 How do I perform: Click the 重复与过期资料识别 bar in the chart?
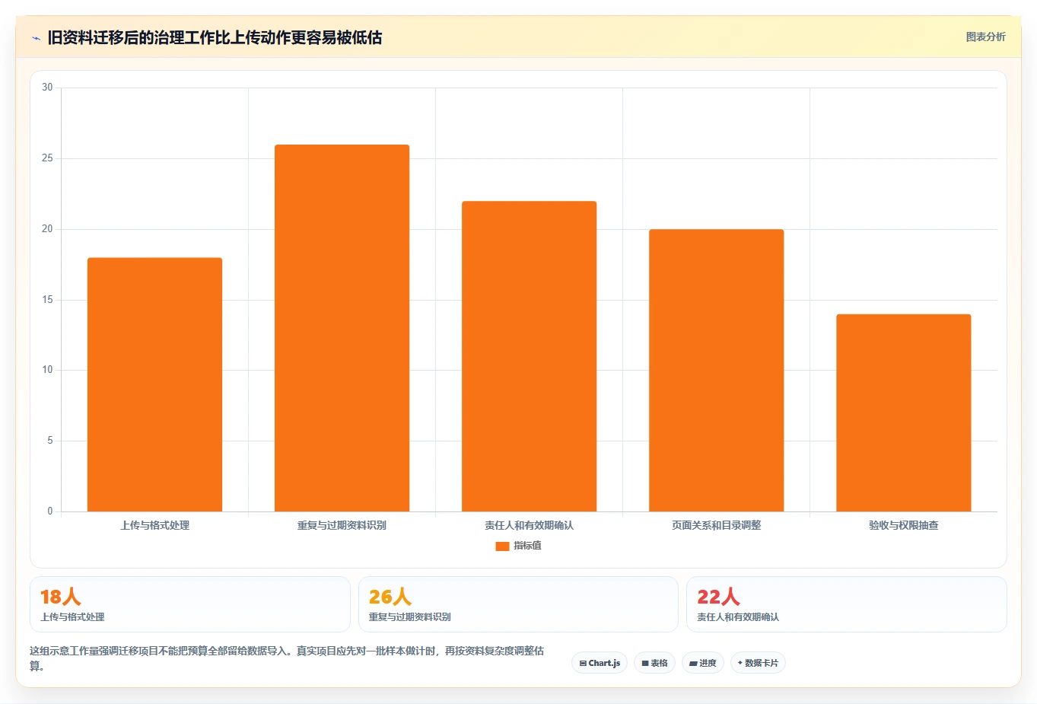[x=342, y=328]
